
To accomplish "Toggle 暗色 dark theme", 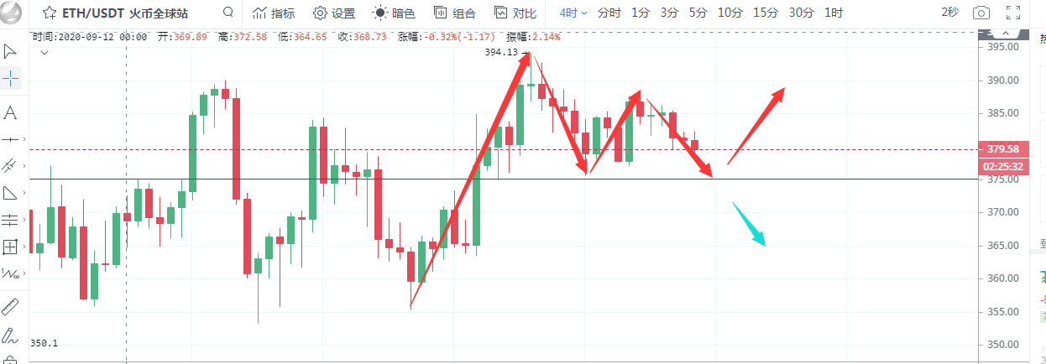I will pos(393,13).
